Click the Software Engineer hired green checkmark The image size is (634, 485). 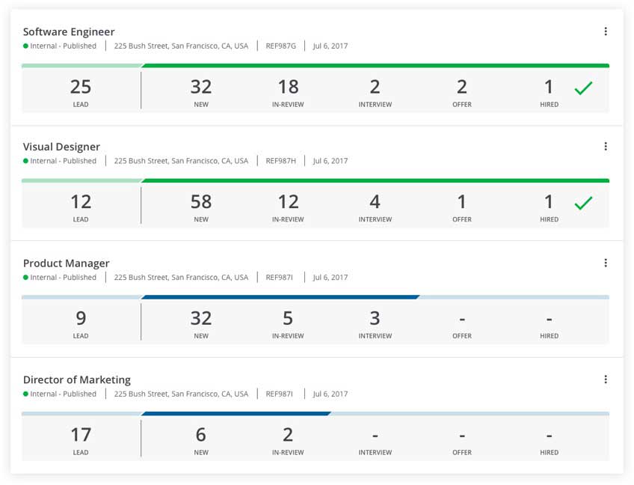click(x=583, y=89)
